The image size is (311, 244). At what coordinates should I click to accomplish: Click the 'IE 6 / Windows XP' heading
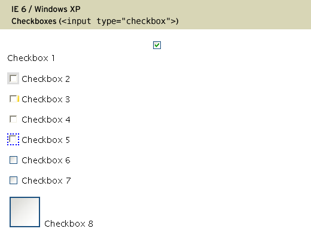point(46,9)
